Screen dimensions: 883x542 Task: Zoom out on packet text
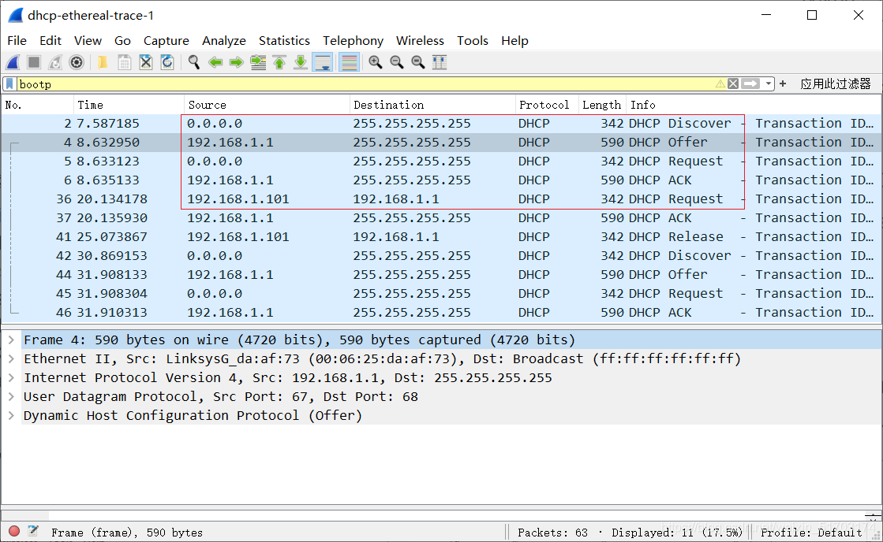coord(397,62)
